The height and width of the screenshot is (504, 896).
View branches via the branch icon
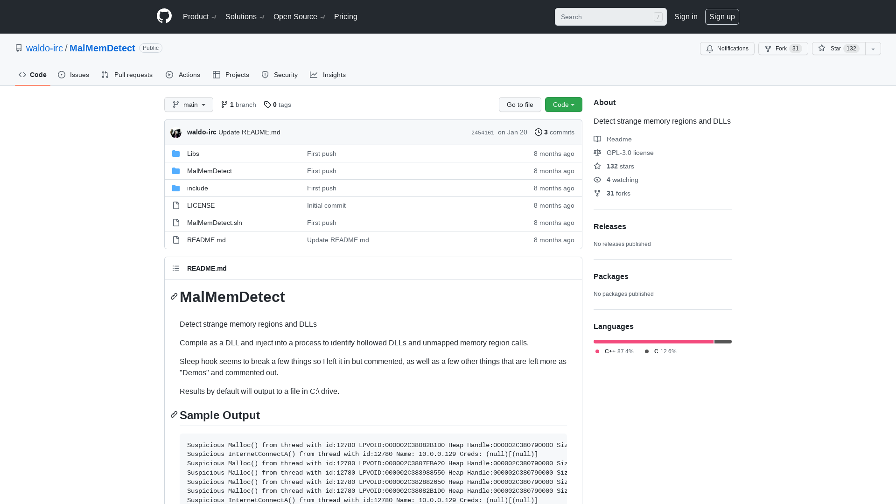(224, 105)
